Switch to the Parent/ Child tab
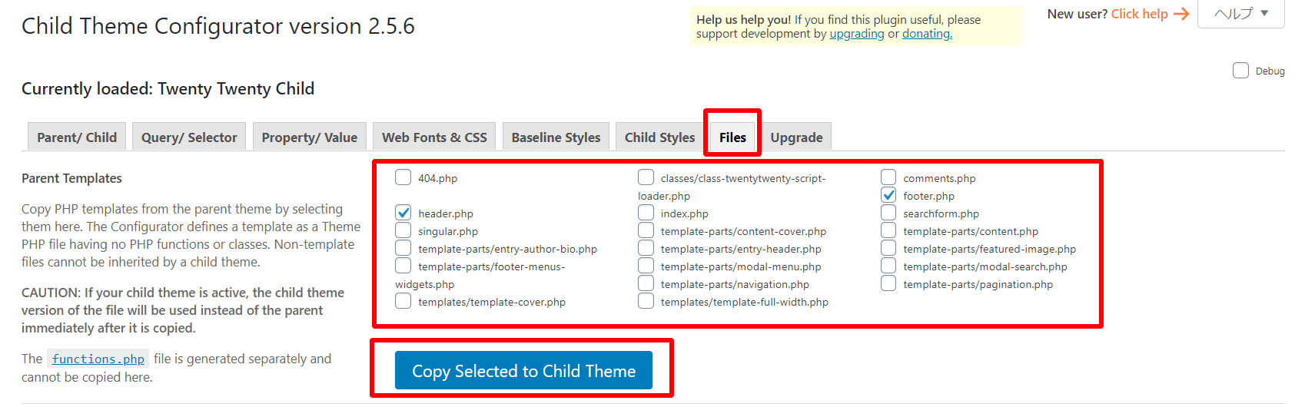1305x407 pixels. [x=77, y=137]
